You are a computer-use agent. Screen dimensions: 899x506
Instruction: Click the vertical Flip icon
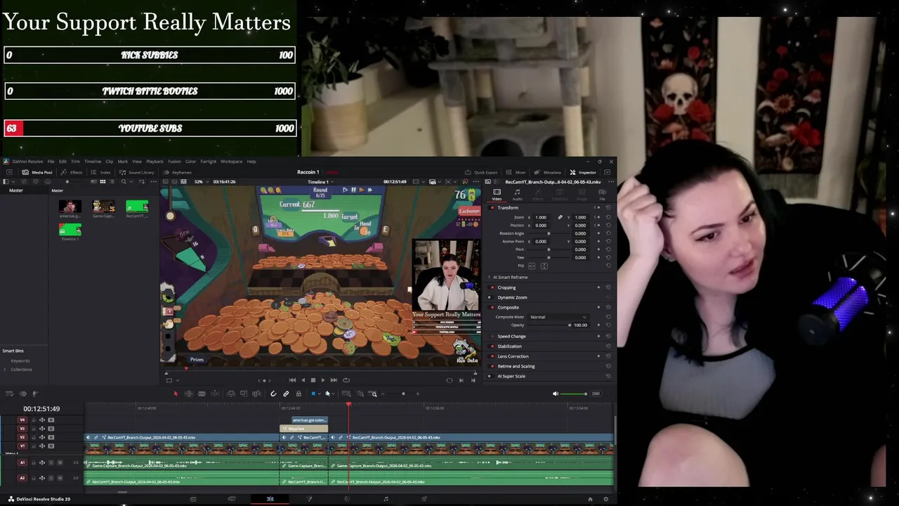[544, 266]
